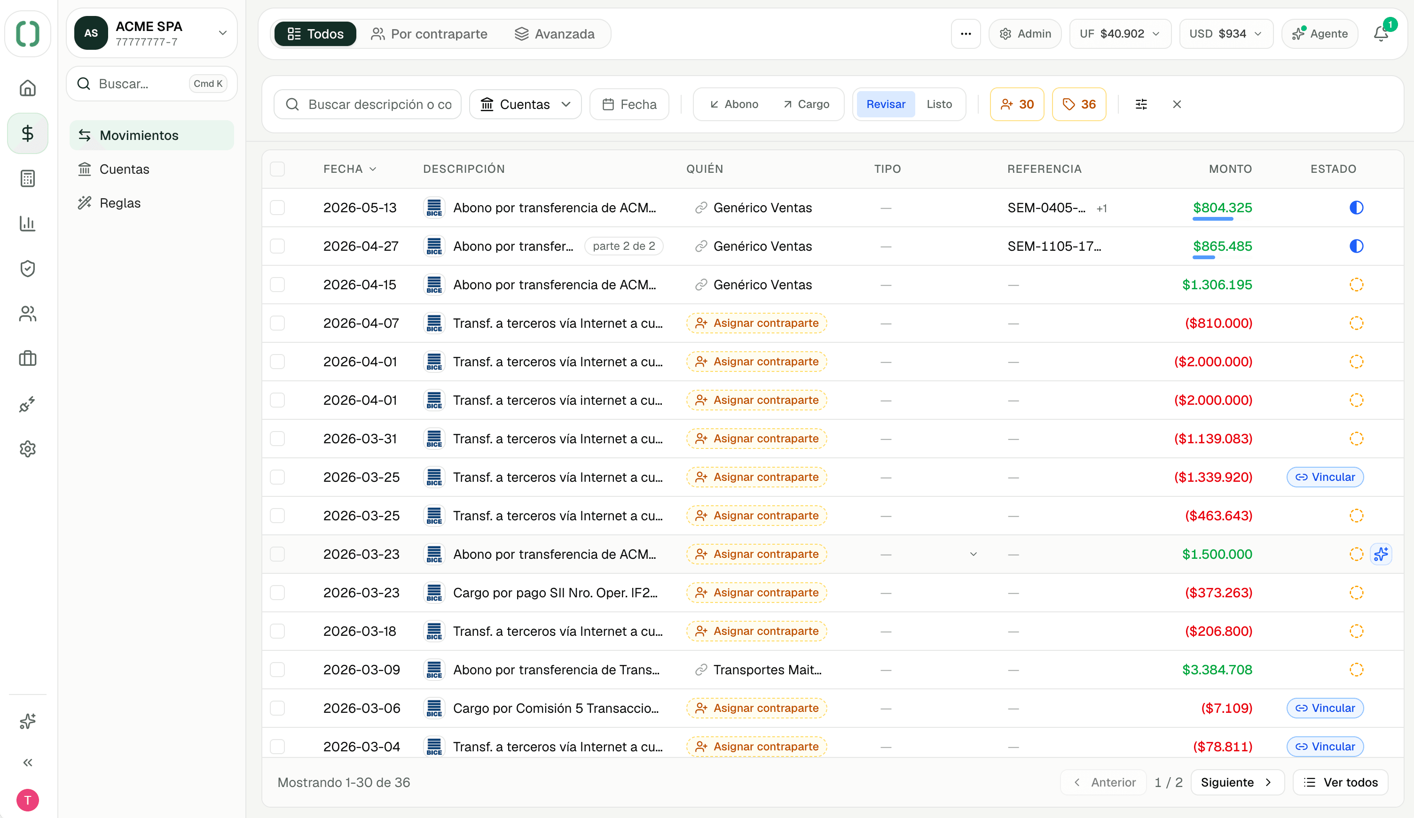Image resolution: width=1414 pixels, height=818 pixels.
Task: Open the bar chart reports icon
Action: pyautogui.click(x=27, y=224)
